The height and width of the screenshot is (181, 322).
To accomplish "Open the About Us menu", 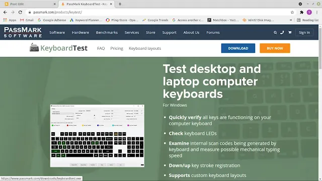I will 191,32.
